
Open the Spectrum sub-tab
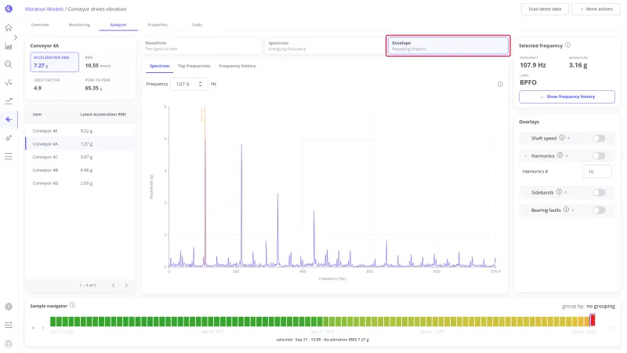(160, 66)
